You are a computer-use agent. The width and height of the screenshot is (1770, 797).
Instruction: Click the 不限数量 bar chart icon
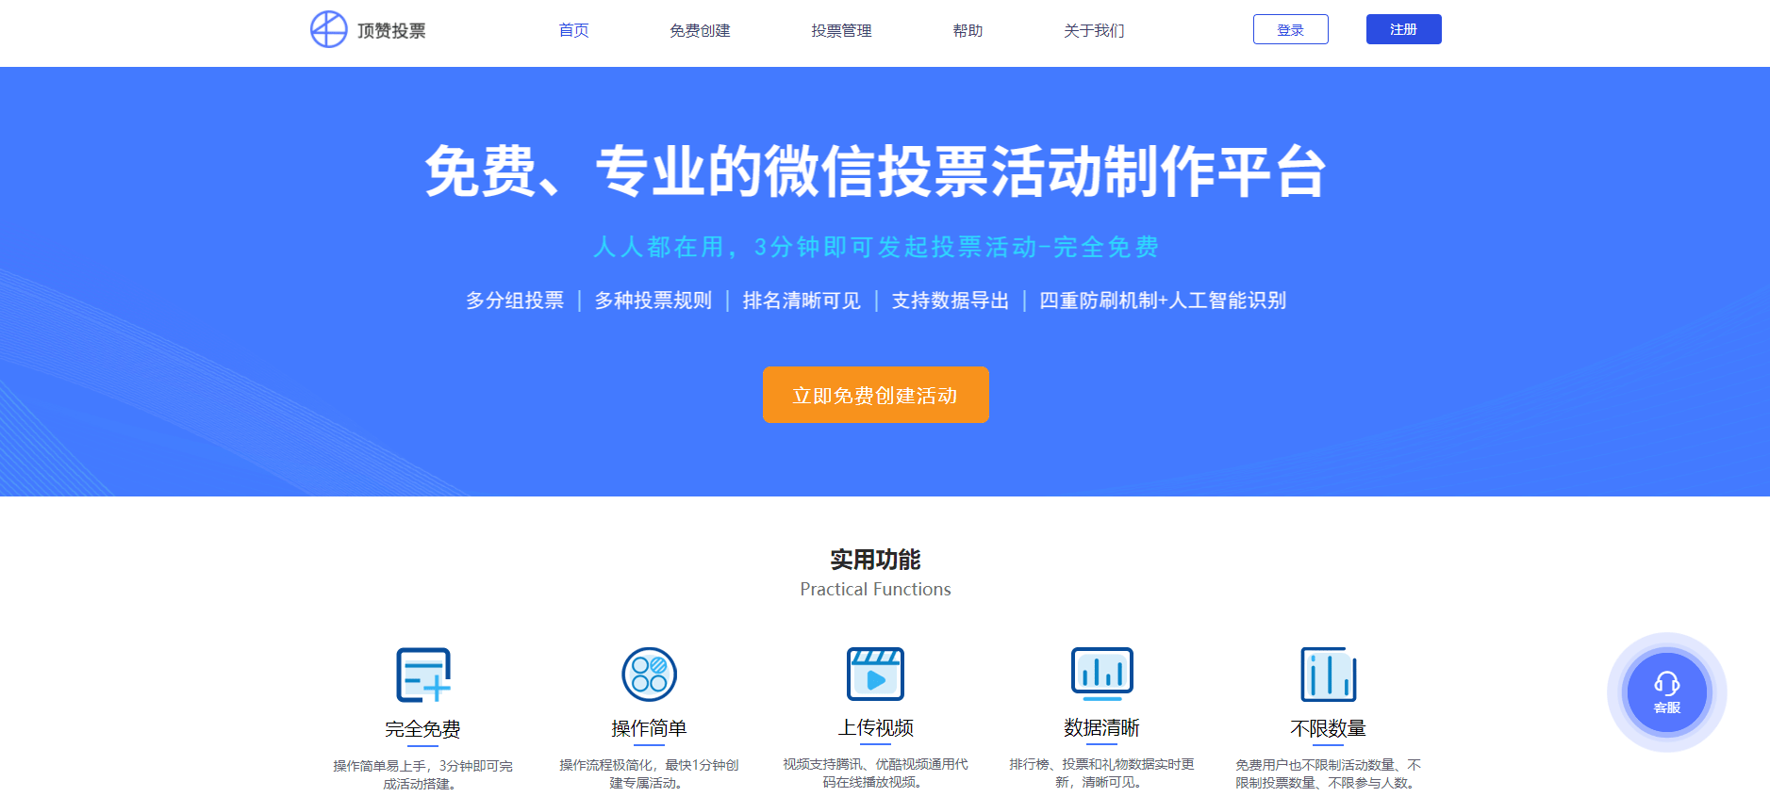pyautogui.click(x=1328, y=675)
